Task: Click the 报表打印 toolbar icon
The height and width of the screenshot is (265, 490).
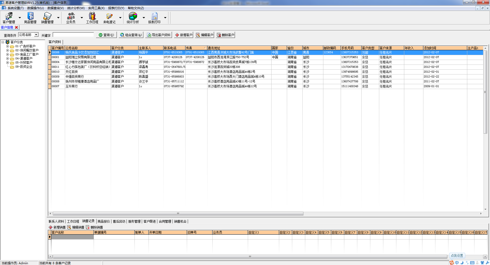Action: click(154, 18)
